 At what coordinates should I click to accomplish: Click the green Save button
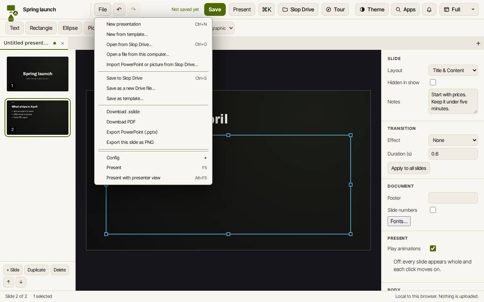pyautogui.click(x=215, y=9)
